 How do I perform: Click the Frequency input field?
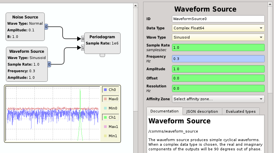(218, 59)
